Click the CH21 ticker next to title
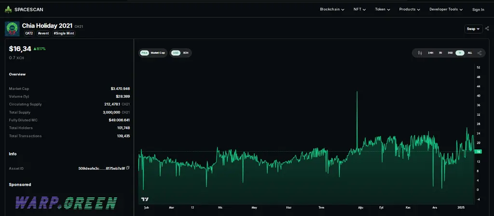494x216 pixels. click(x=79, y=27)
